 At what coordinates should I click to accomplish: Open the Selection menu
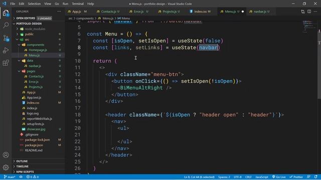point(34,3)
